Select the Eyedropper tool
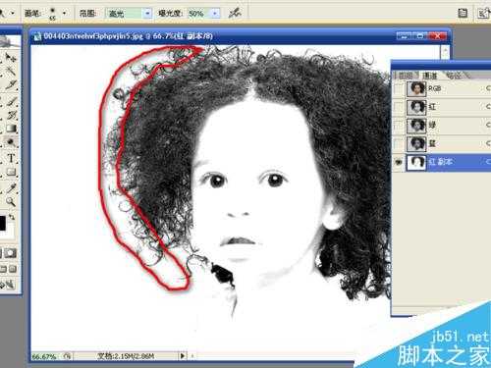The image size is (491, 368). coord(11,187)
